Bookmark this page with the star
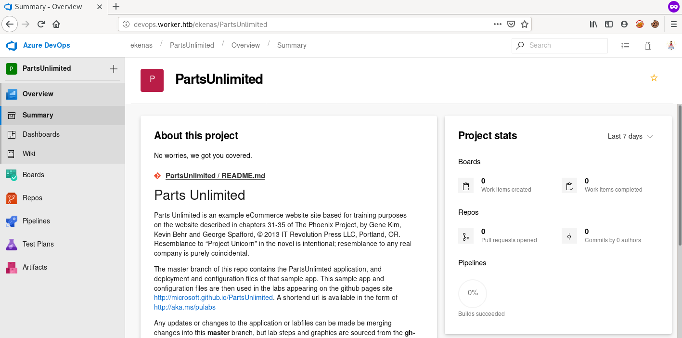This screenshot has width=682, height=338. pos(525,24)
